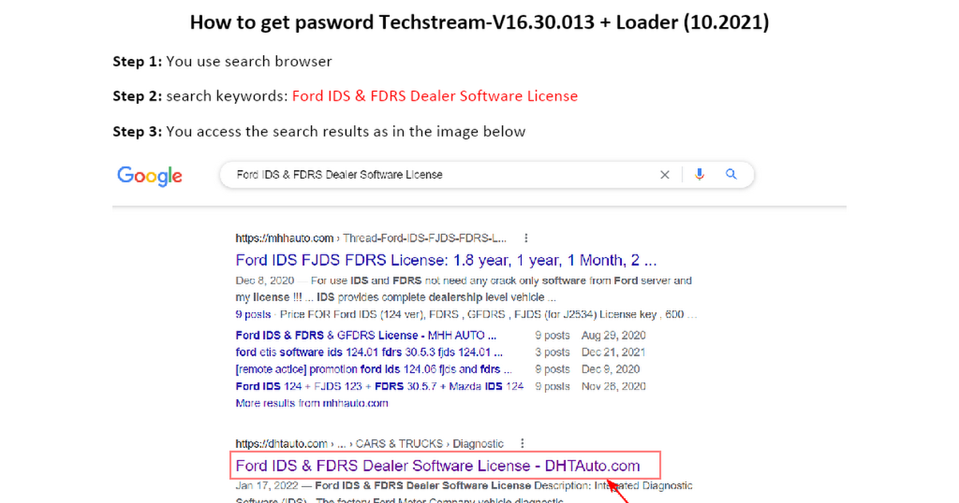The height and width of the screenshot is (503, 959).
Task: Click the Dec 8, 2020 snippet text
Action: click(x=464, y=289)
